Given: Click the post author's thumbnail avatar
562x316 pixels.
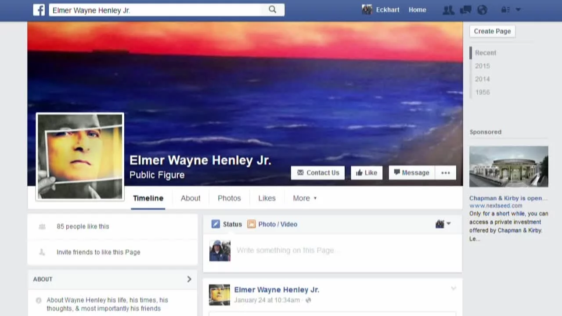Looking at the screenshot, I should (x=220, y=295).
